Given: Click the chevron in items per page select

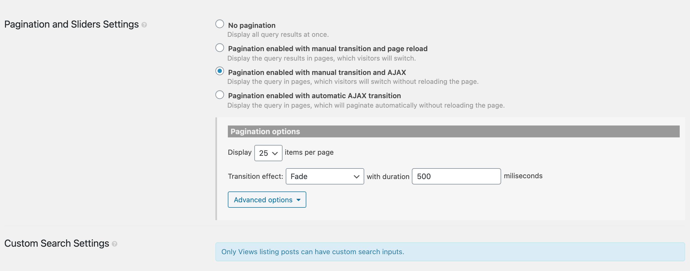Looking at the screenshot, I should click(275, 153).
